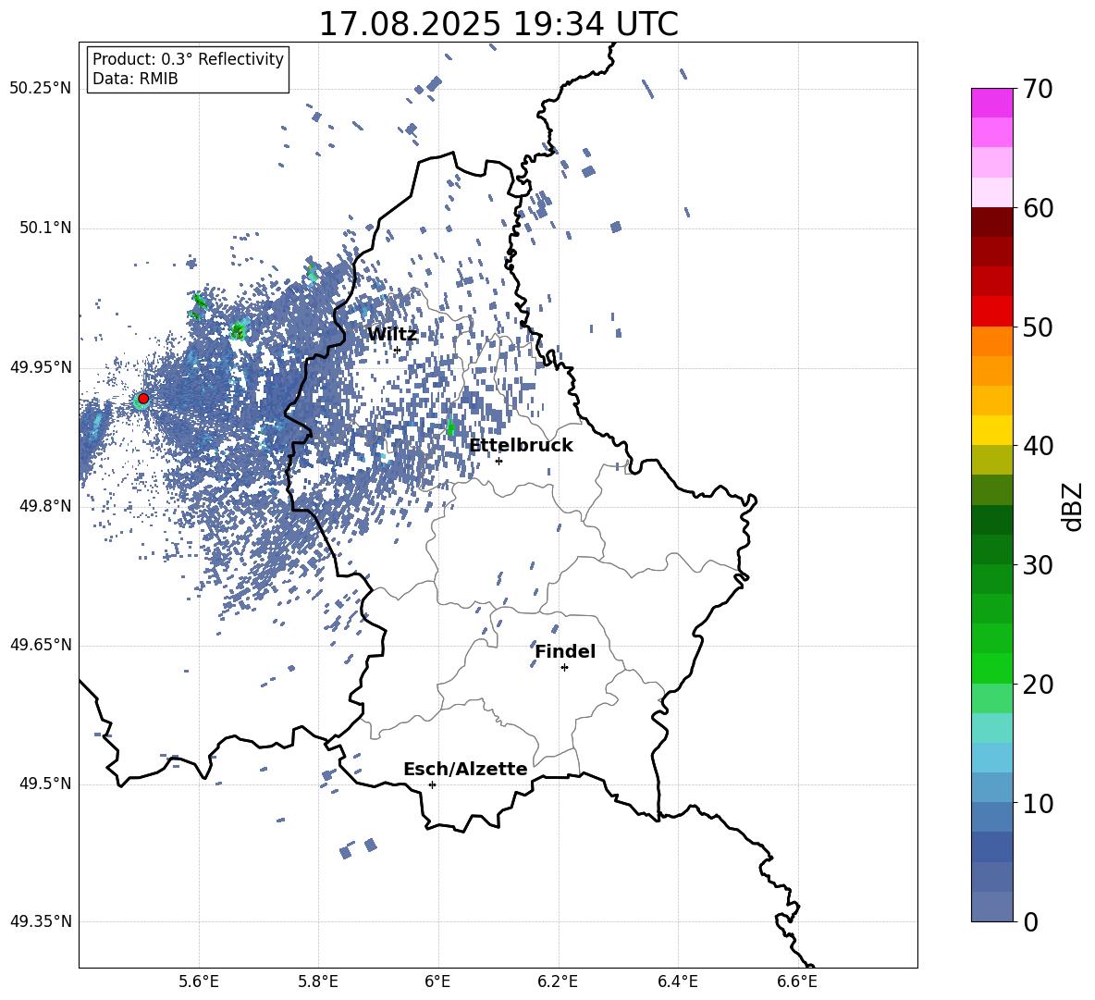1095x1000 pixels.
Task: Click the Data: RMIB text
Action: [x=135, y=79]
